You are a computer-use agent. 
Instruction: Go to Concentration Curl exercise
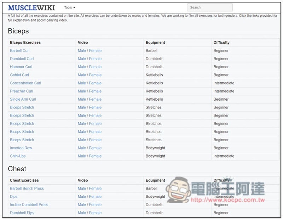pyautogui.click(x=25, y=83)
